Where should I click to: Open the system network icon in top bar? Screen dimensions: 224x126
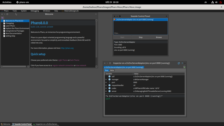[x=213, y=2]
